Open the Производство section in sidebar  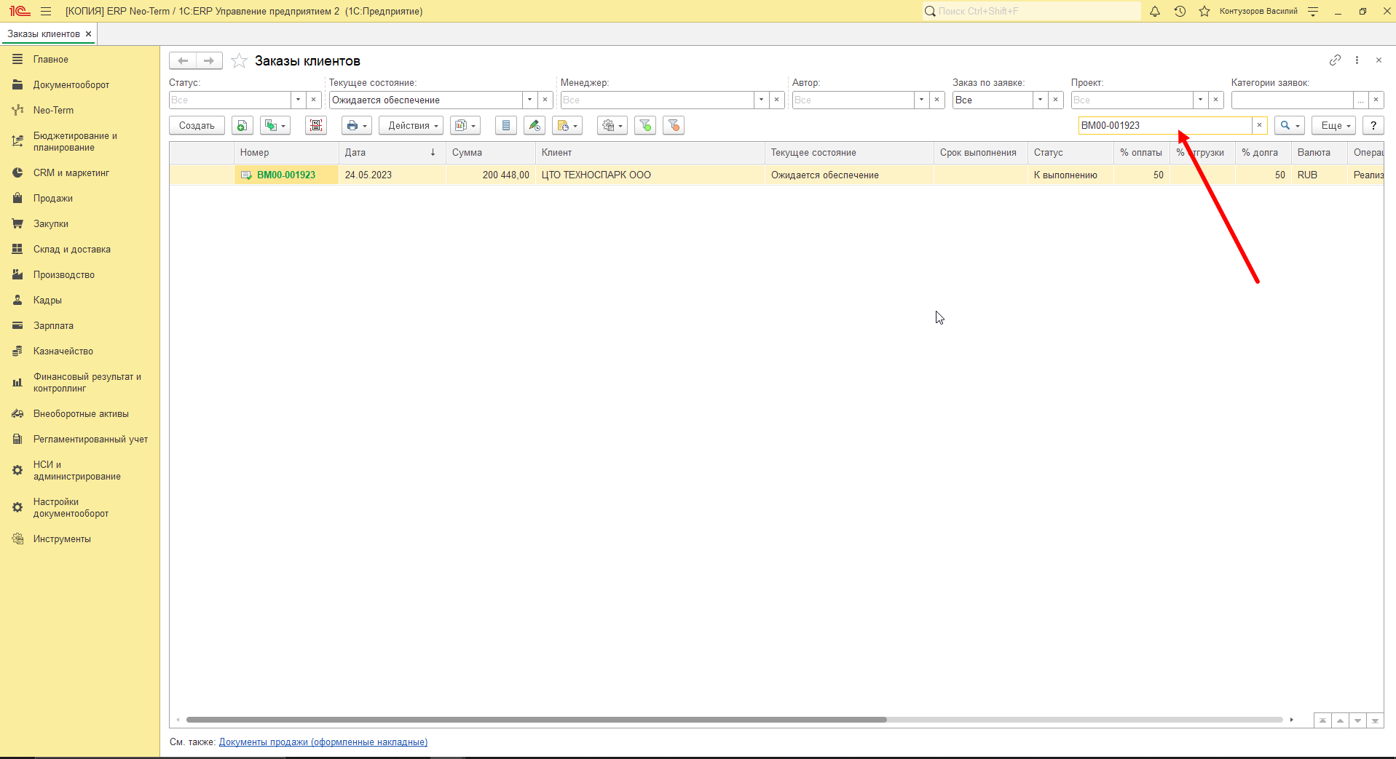click(63, 274)
